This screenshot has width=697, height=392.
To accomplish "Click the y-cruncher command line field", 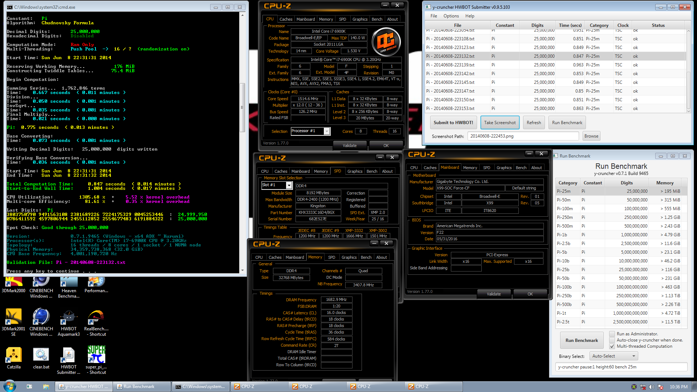I will click(x=621, y=367).
